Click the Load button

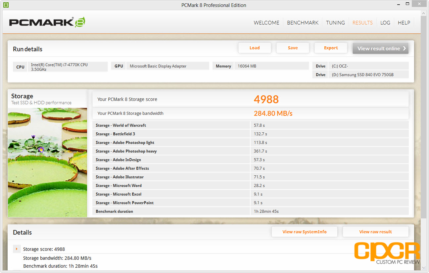click(x=255, y=48)
